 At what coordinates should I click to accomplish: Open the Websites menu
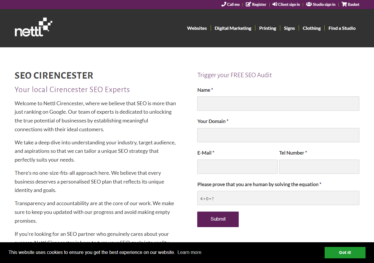(x=197, y=28)
